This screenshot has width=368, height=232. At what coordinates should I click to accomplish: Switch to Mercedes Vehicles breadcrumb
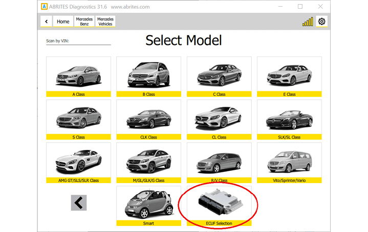coord(105,21)
